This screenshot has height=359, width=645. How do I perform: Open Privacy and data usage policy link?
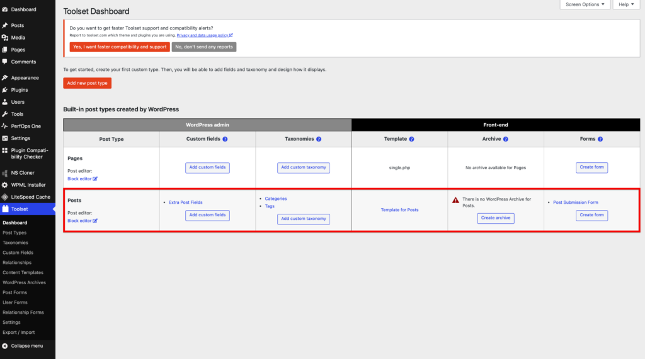coord(205,35)
